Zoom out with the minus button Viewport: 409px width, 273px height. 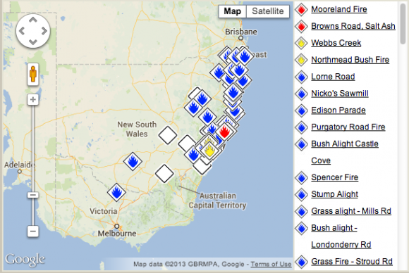pyautogui.click(x=33, y=231)
